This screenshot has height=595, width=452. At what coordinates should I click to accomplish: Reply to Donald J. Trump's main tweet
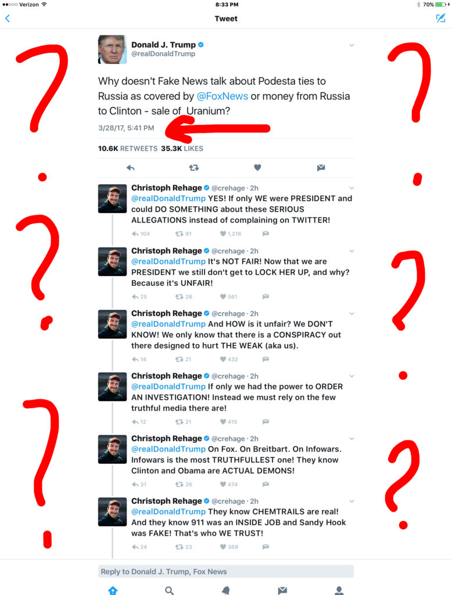131,168
